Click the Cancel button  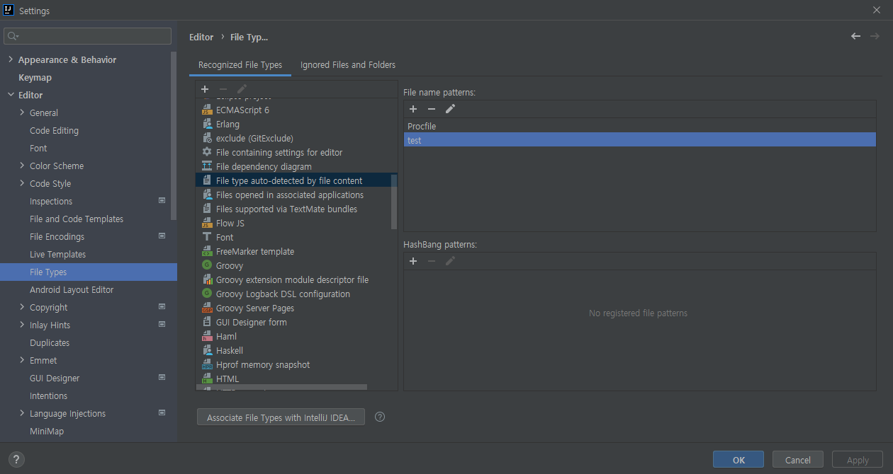click(798, 460)
